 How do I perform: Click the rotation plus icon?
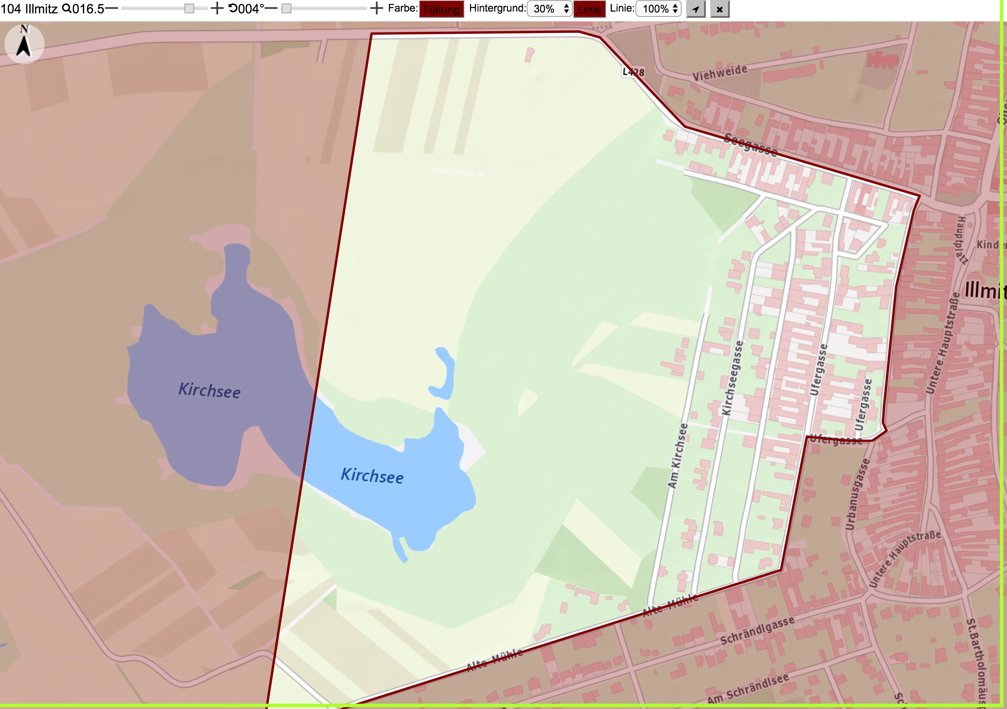tap(377, 8)
